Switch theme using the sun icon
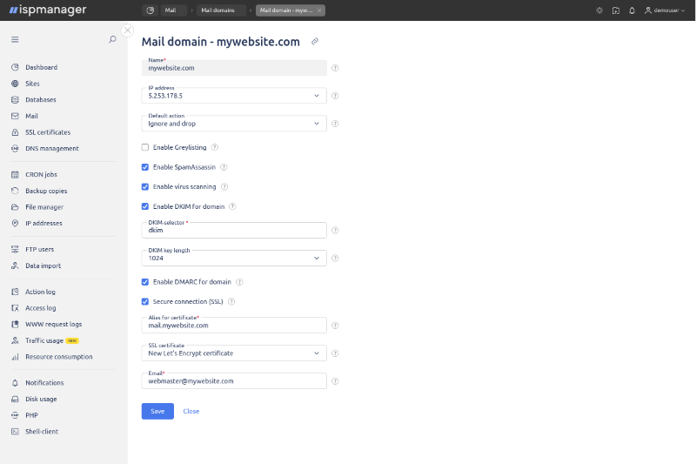This screenshot has height=464, width=696. (599, 10)
